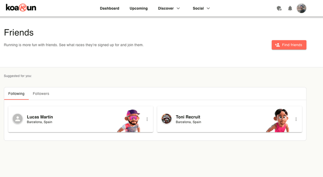Switch to the Followers tab
Screen dimensions: 323x177
[41, 94]
